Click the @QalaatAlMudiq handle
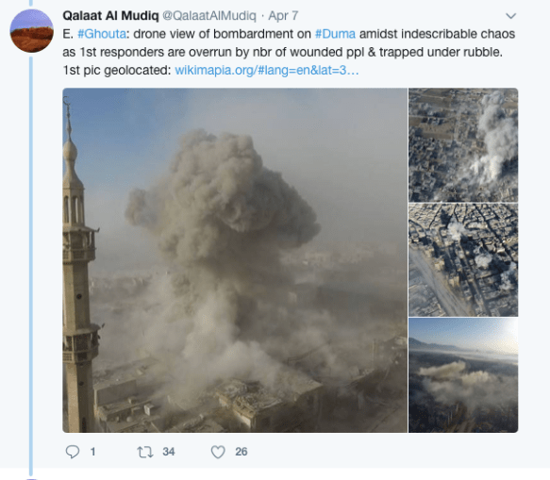This screenshot has height=480, width=550. pyautogui.click(x=209, y=16)
